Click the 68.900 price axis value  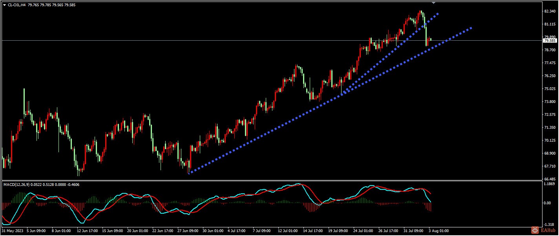tap(550, 153)
